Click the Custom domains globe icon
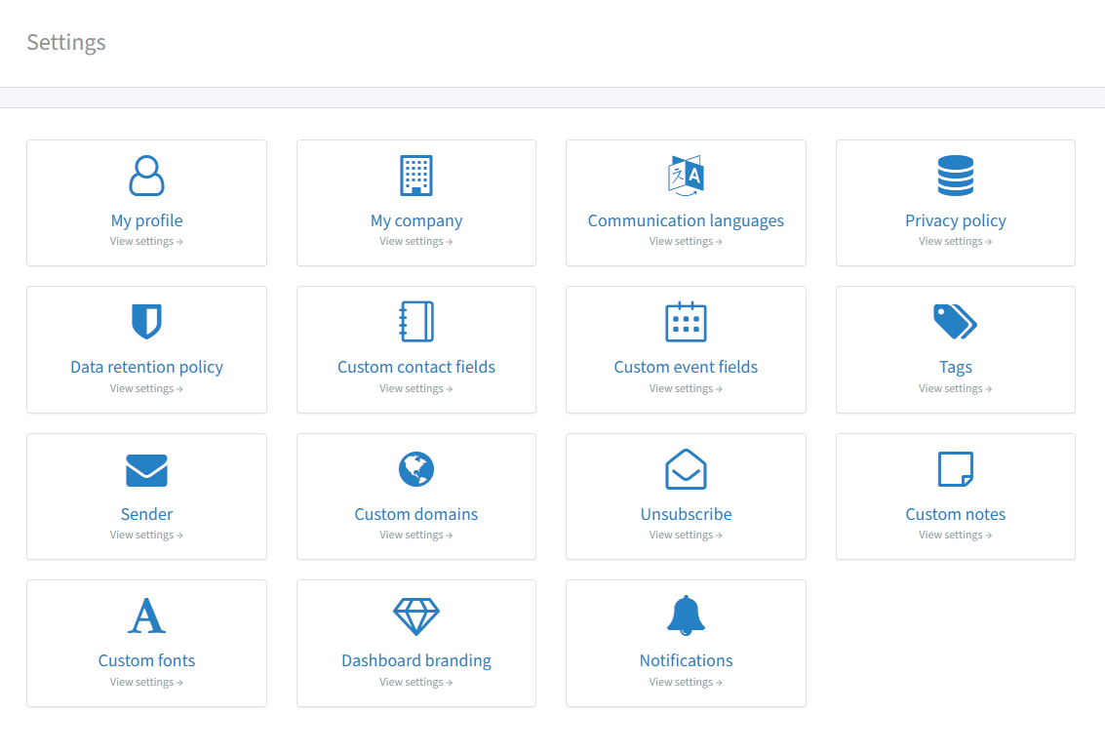Screen dimensions: 1105x754 416,468
